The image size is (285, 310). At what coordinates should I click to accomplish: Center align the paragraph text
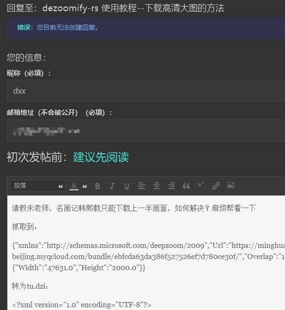[156, 186]
